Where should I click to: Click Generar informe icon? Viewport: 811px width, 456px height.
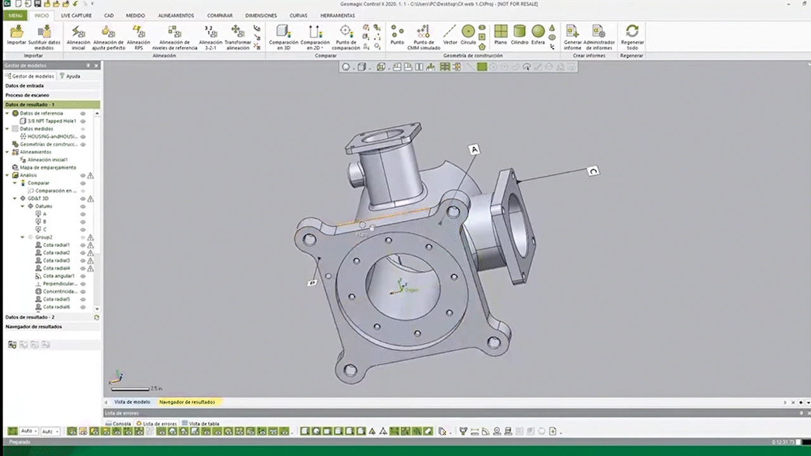pos(572,37)
